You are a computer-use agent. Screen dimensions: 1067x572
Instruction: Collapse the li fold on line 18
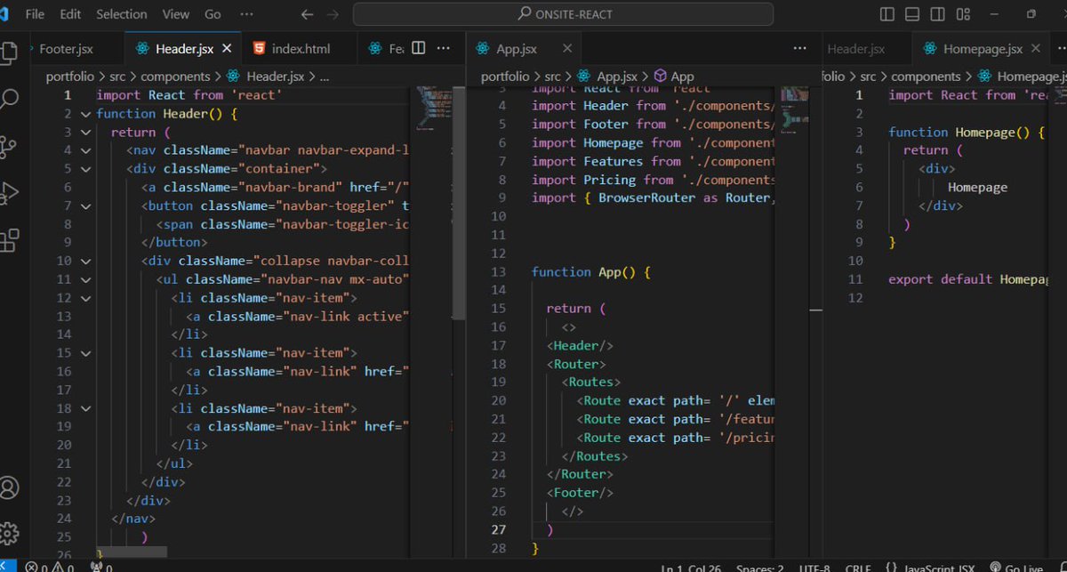click(x=86, y=408)
